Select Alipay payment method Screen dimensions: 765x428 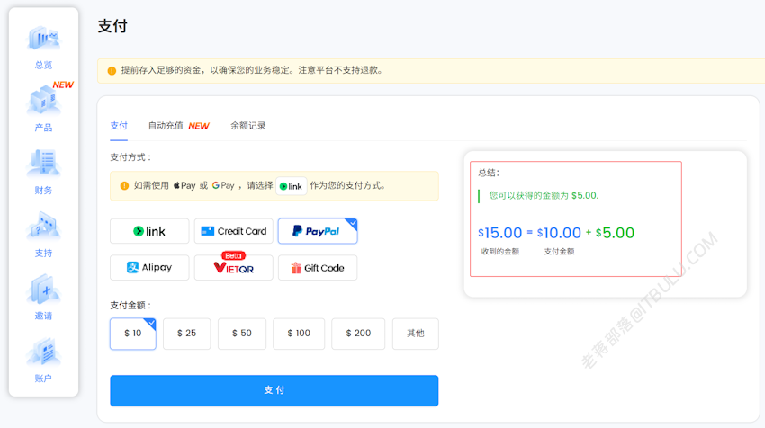149,268
